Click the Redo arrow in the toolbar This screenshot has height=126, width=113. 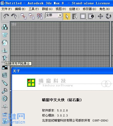point(14,16)
